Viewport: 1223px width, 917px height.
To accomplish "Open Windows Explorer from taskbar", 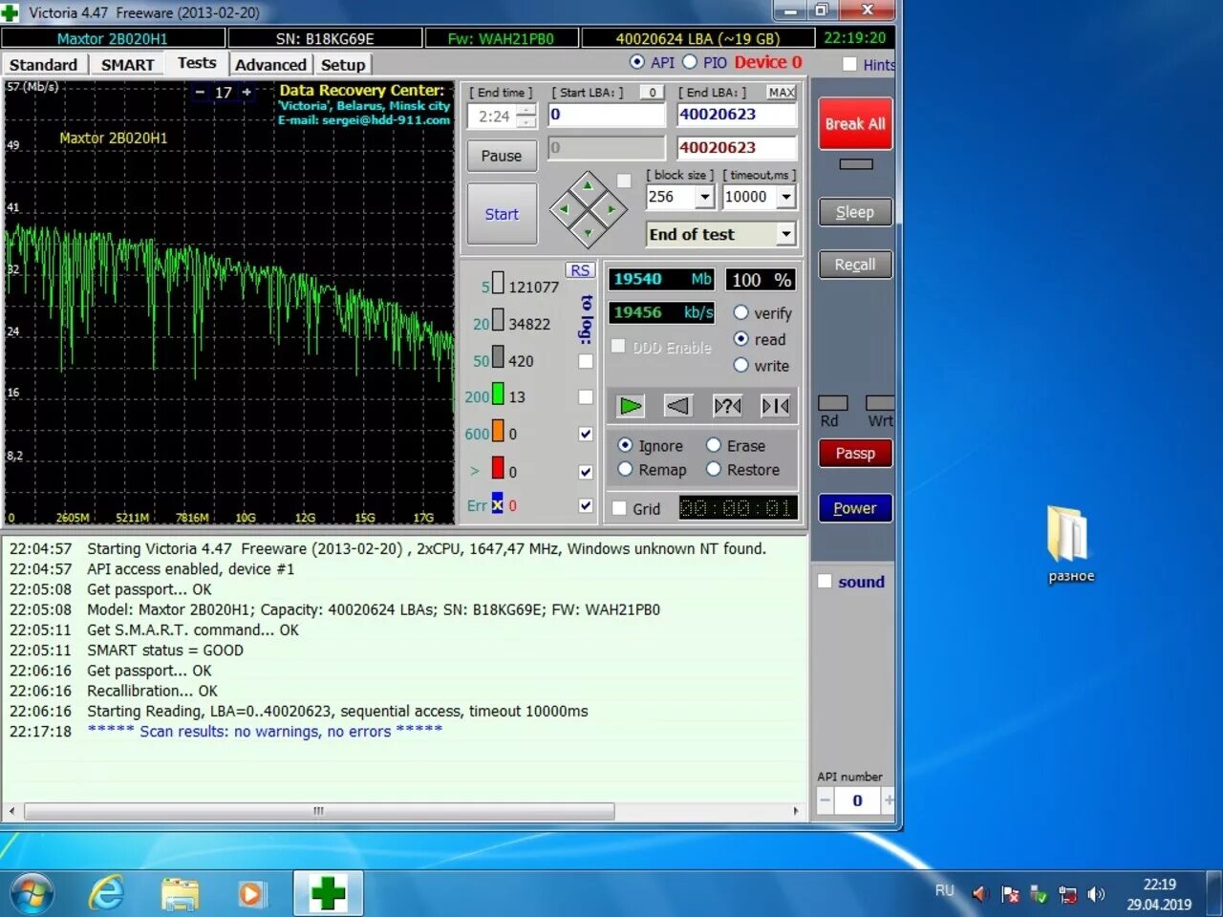I will (x=180, y=894).
